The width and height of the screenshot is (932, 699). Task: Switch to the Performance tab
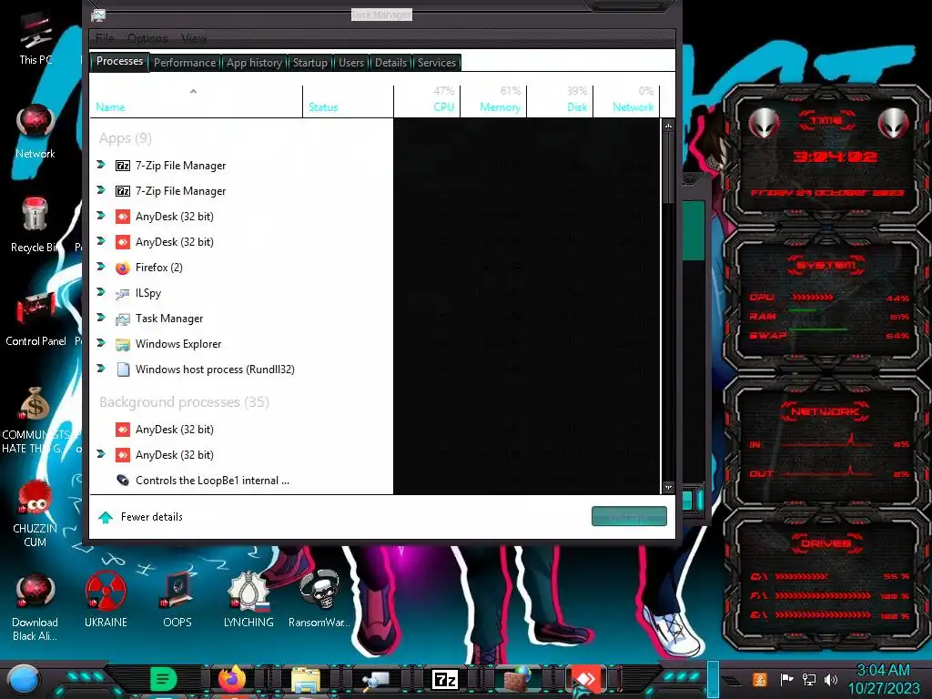[184, 63]
